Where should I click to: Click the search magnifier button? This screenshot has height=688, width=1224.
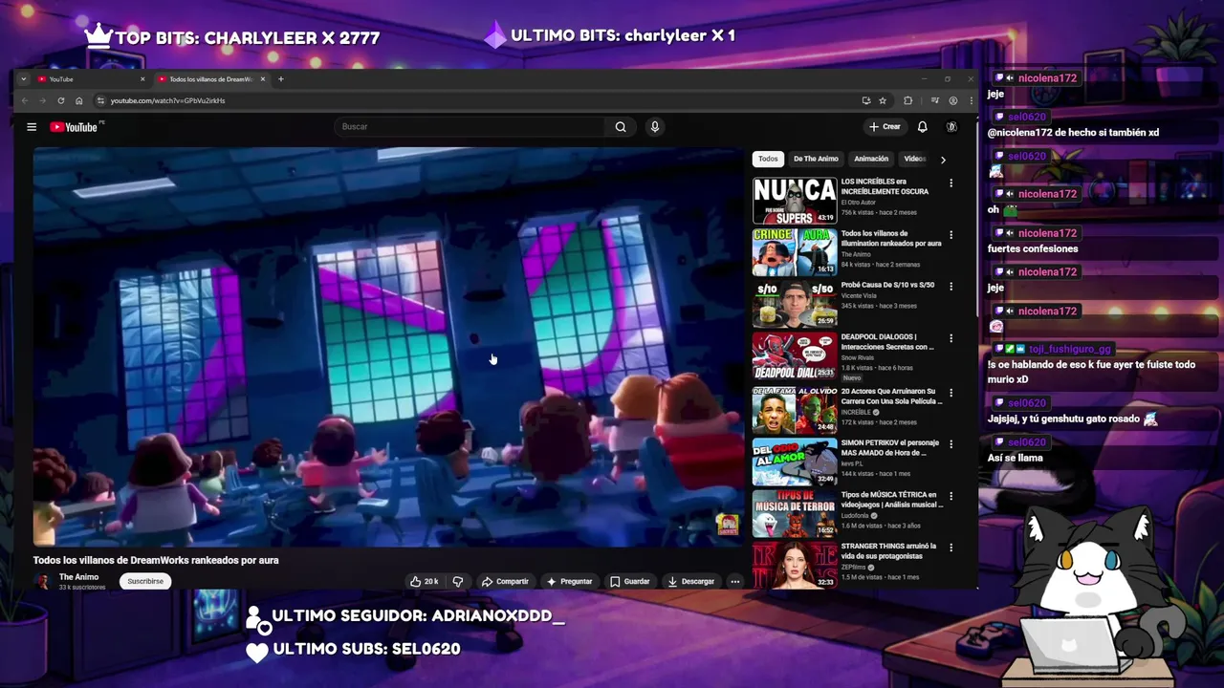click(x=621, y=126)
